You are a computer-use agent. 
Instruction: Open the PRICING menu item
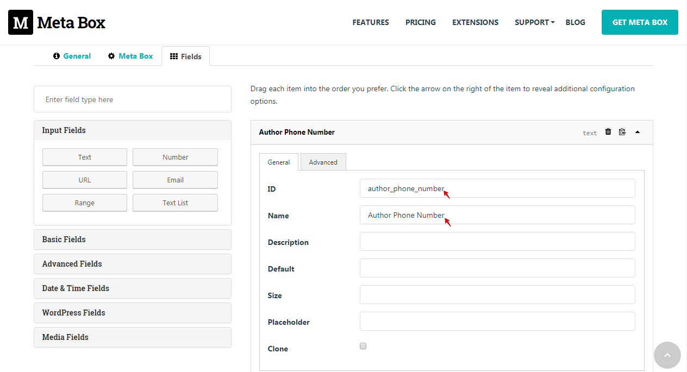coord(420,22)
